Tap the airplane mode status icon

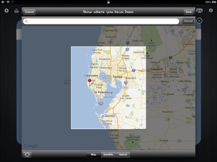click(x=3, y=2)
